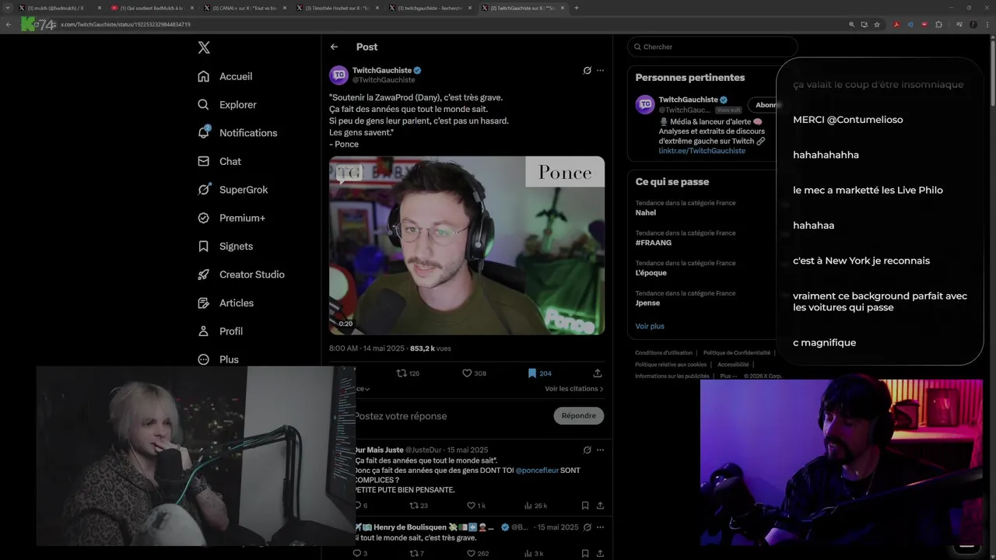Open Accueil home page
The width and height of the screenshot is (996, 560).
point(226,76)
